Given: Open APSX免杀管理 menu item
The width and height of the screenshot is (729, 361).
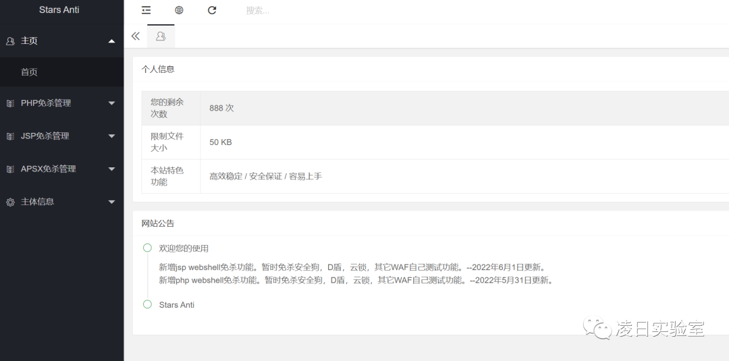Looking at the screenshot, I should pos(62,169).
